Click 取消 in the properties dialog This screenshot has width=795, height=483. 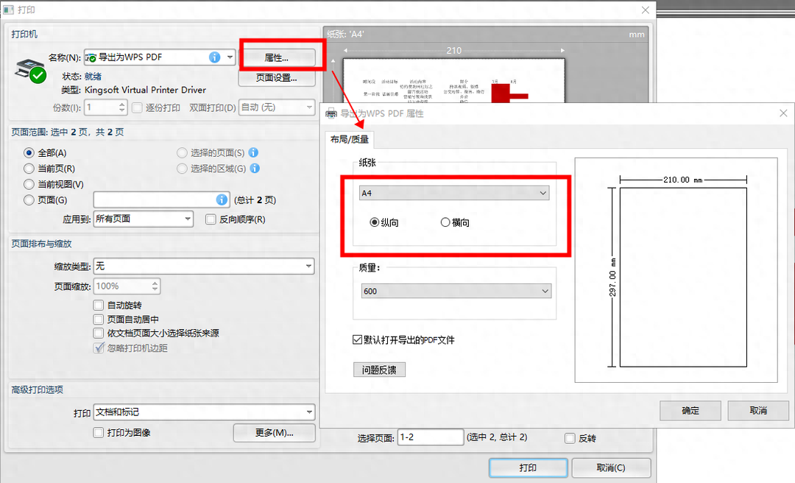tap(758, 410)
